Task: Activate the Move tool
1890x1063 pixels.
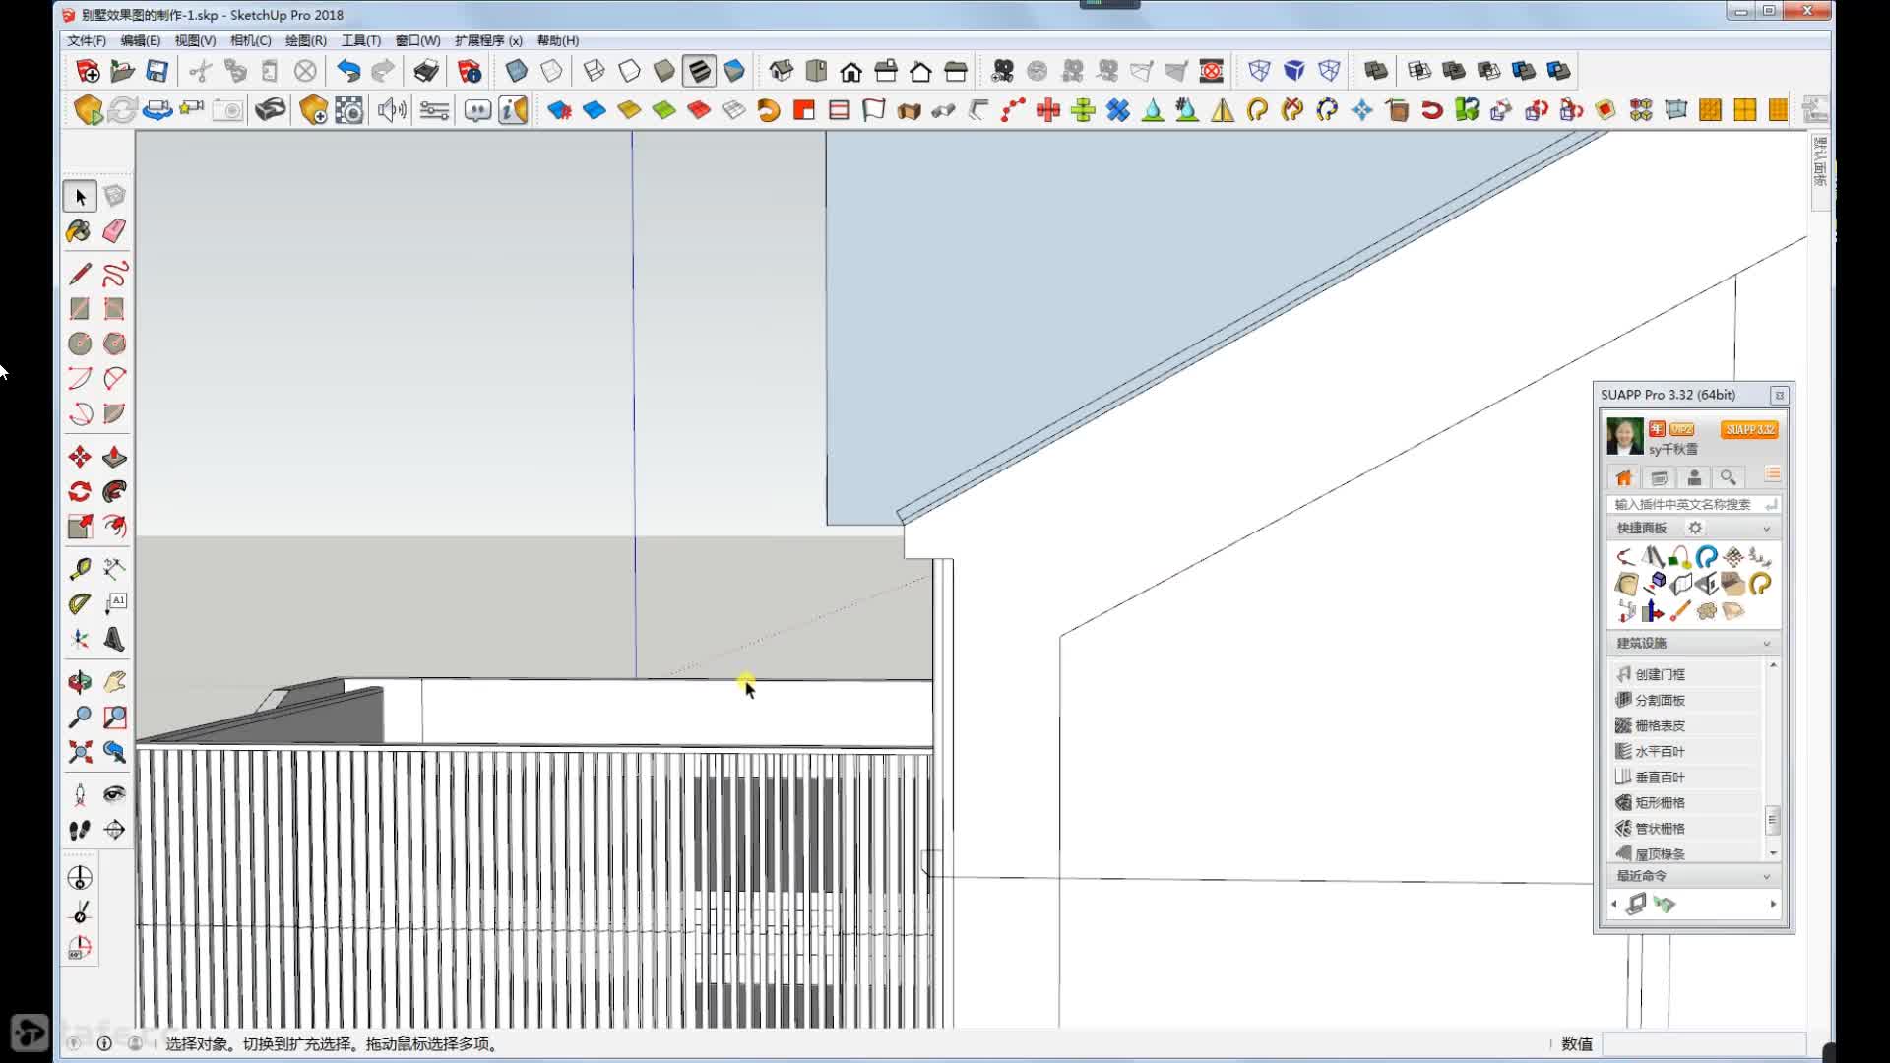Action: 80,457
